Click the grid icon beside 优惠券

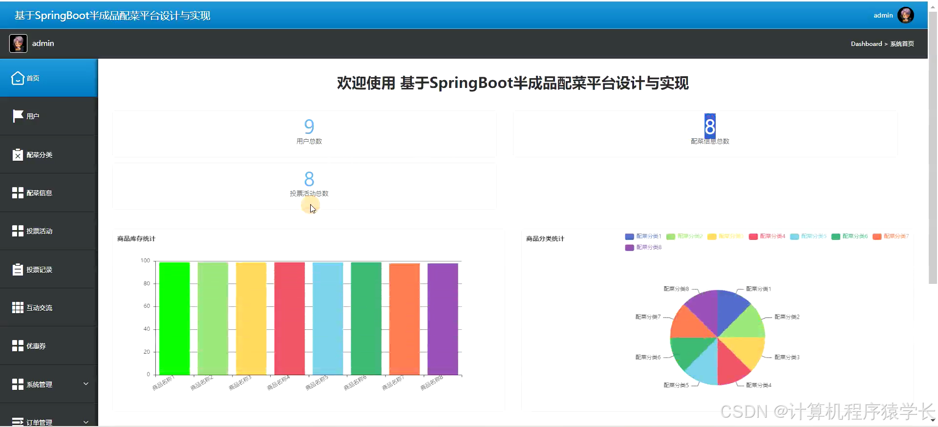(x=18, y=346)
